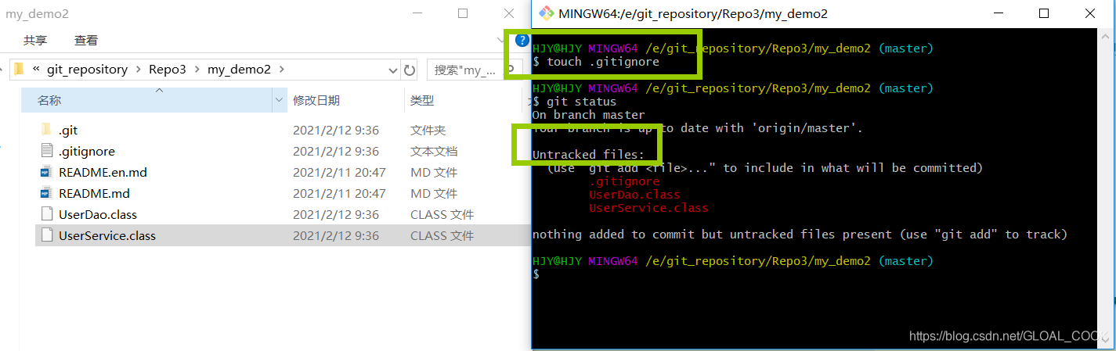The width and height of the screenshot is (1116, 351).
Task: Select the README.md file name
Action: [x=94, y=193]
